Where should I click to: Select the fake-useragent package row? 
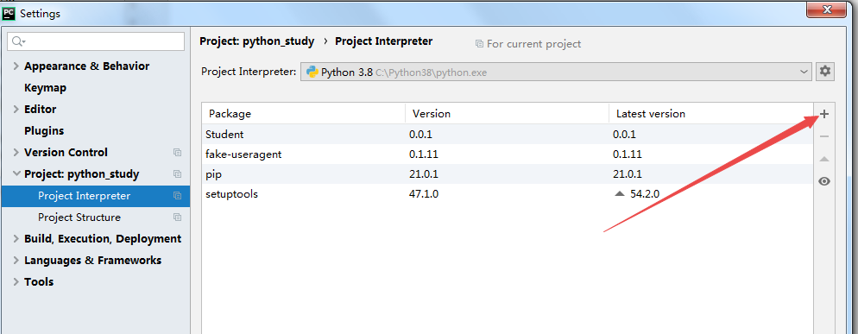(508, 154)
